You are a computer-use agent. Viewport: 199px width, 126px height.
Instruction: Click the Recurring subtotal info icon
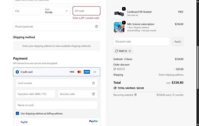pos(135,95)
